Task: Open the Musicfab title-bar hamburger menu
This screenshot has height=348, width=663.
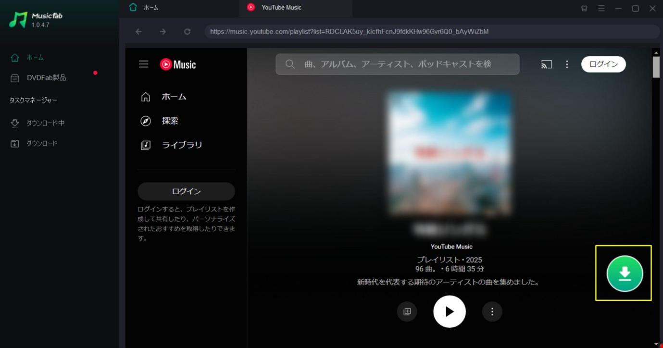Action: (601, 8)
